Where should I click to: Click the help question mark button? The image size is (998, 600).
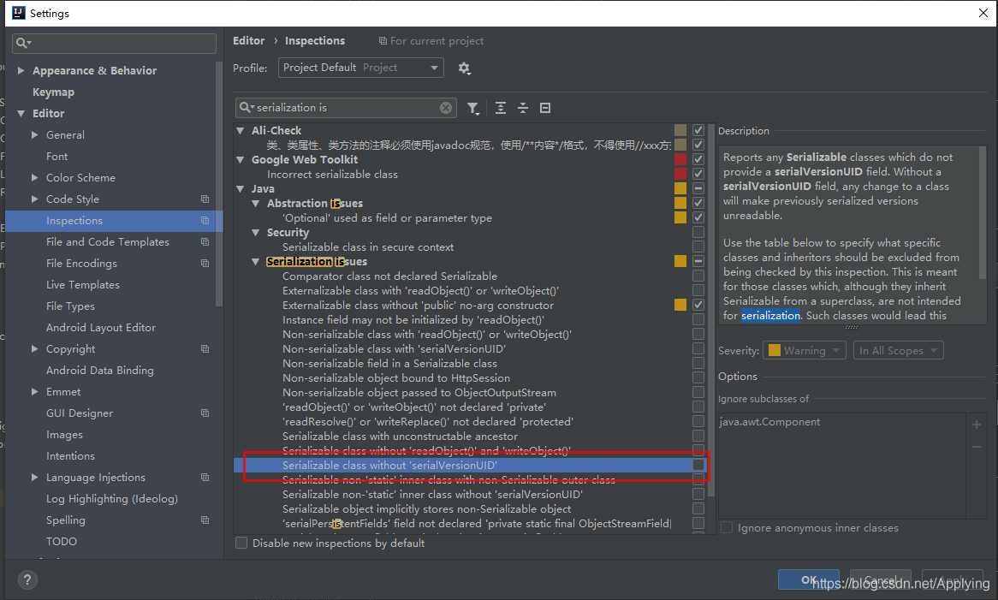27,579
